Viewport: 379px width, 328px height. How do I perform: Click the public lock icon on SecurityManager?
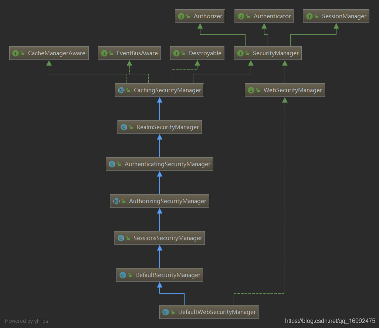coord(247,53)
